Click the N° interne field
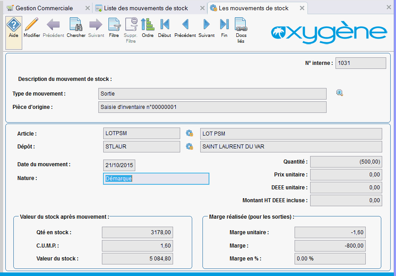Image resolution: width=396 pixels, height=276 pixels. click(360, 63)
